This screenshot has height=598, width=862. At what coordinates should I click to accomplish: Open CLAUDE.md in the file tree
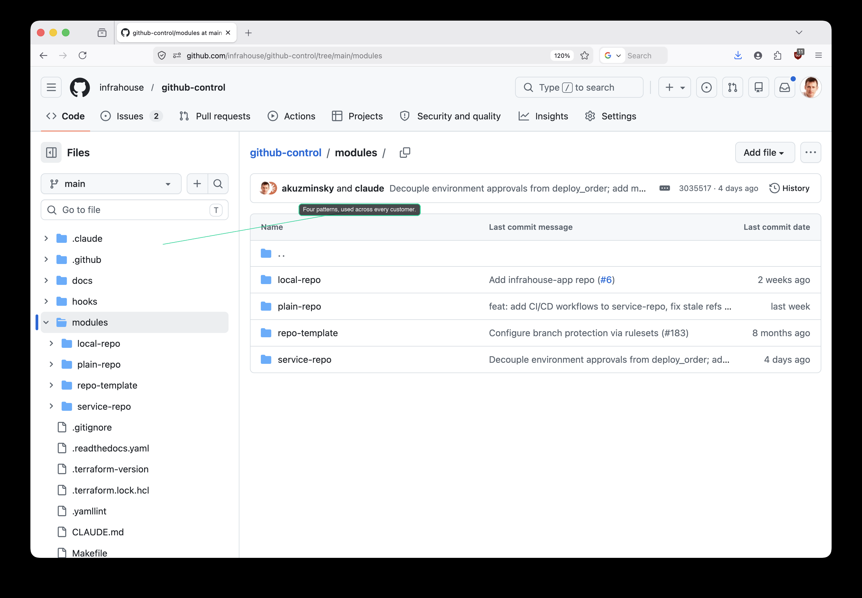coord(98,532)
